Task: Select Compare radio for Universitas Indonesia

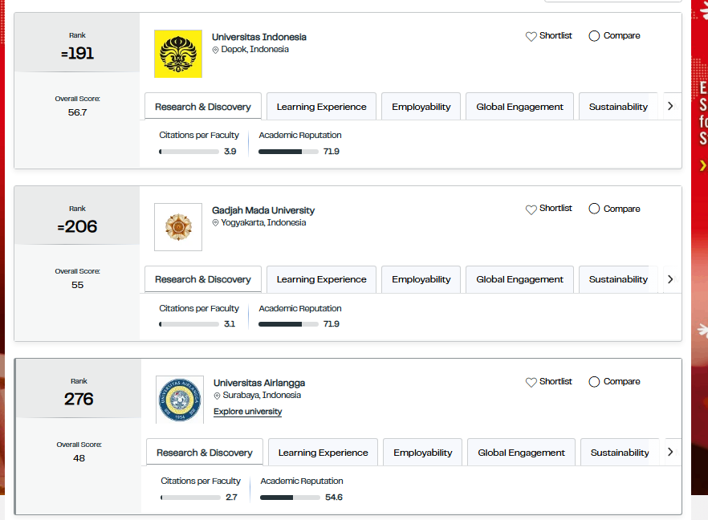Action: (x=594, y=35)
